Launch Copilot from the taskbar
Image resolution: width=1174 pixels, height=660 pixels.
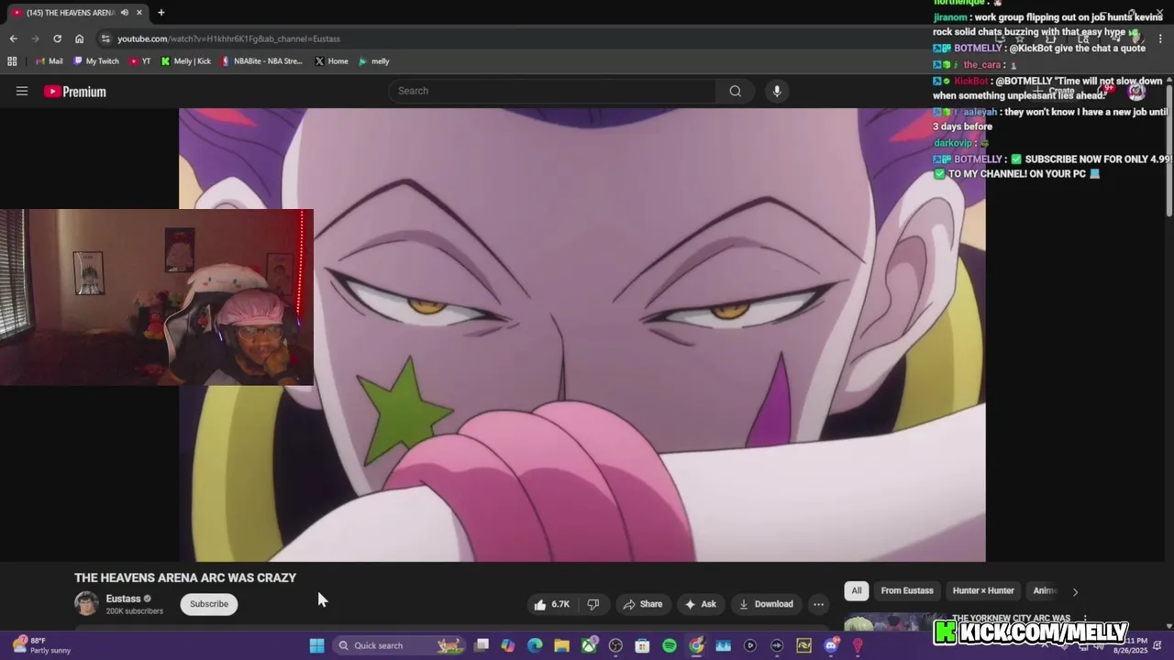pyautogui.click(x=508, y=645)
